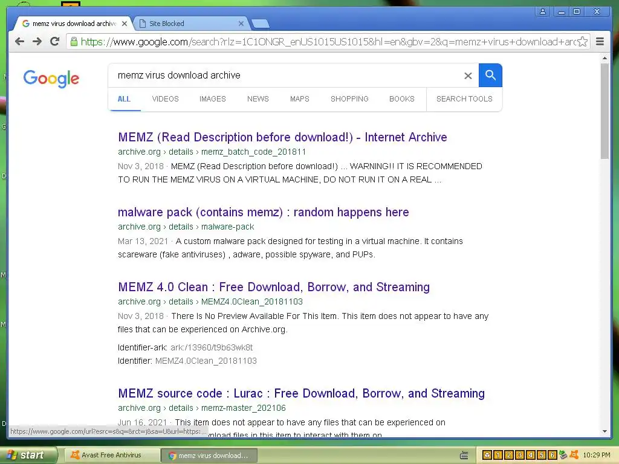
Task: Click the archive.org malware-pack breadcrumb URL
Action: pyautogui.click(x=186, y=227)
